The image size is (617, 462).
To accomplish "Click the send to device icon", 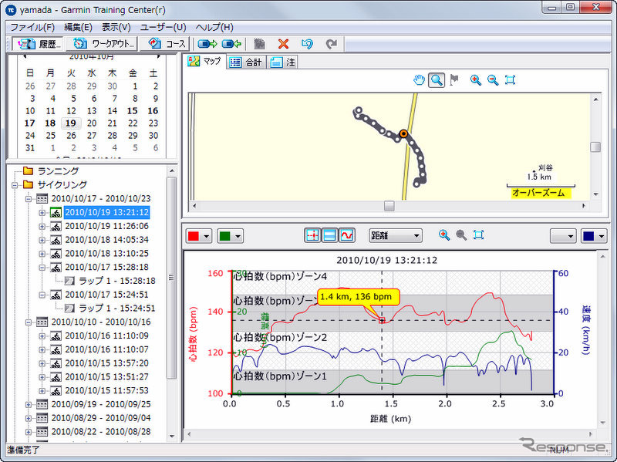I will click(x=207, y=44).
